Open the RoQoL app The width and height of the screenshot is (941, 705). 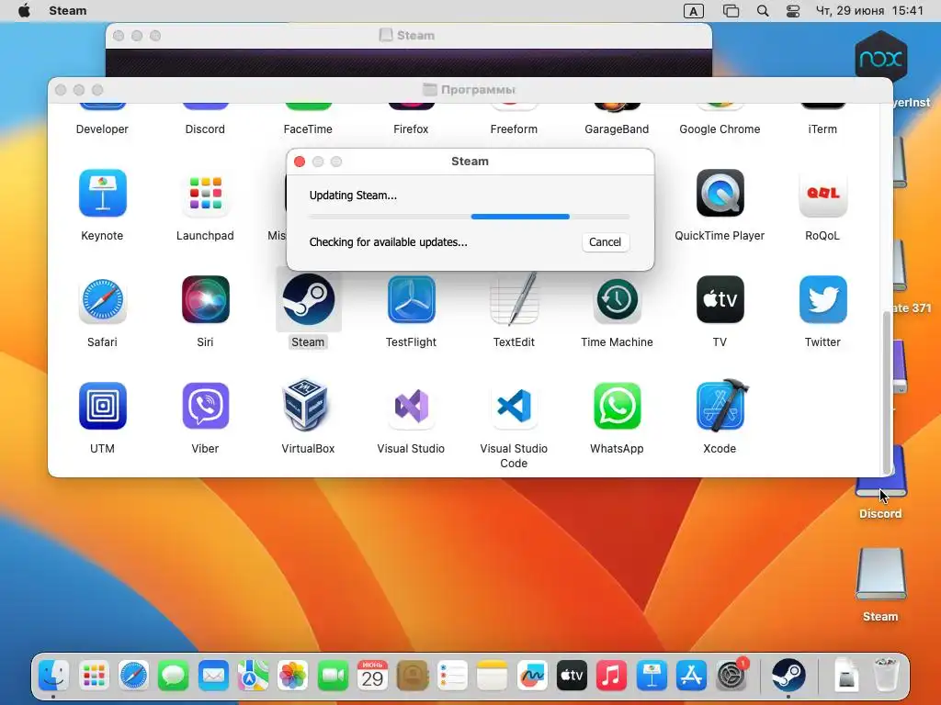pos(822,193)
